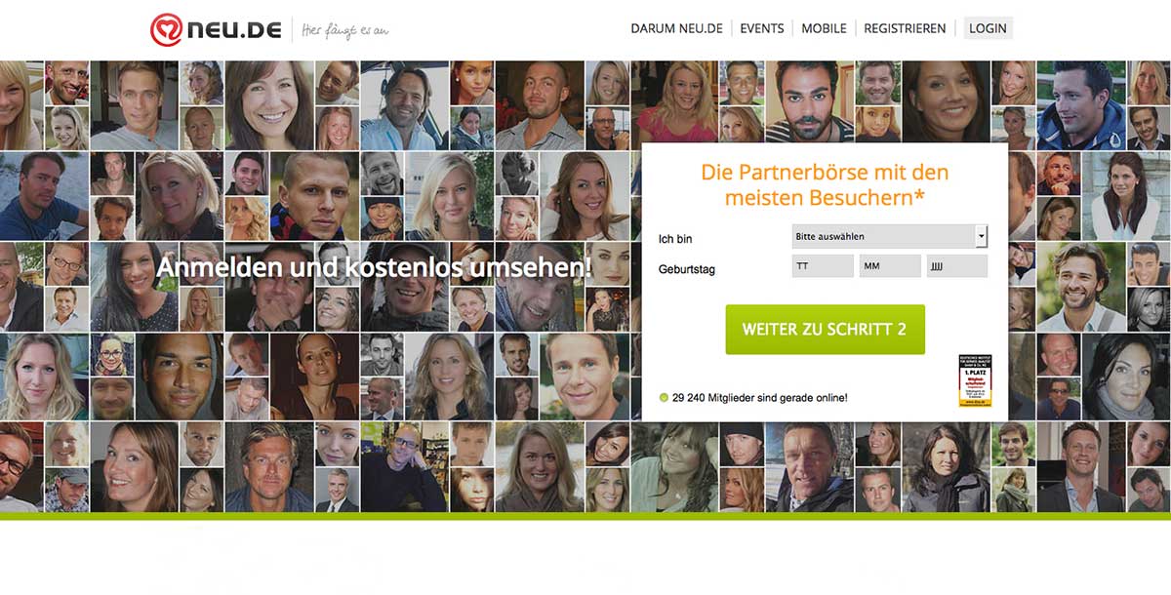Open the MOBILE navigation link
1171x595 pixels.
[824, 28]
